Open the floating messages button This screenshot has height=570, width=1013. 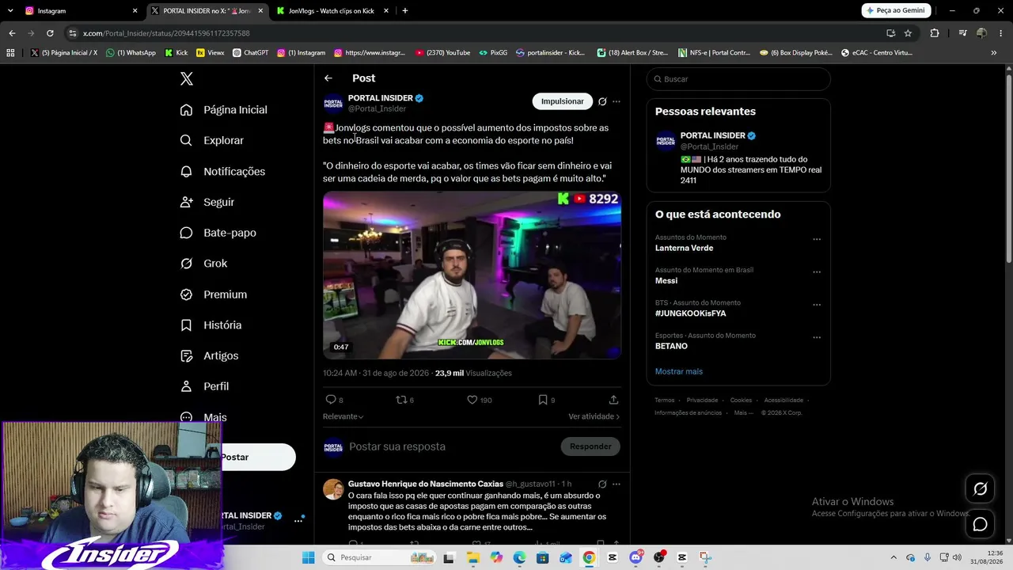(x=980, y=524)
